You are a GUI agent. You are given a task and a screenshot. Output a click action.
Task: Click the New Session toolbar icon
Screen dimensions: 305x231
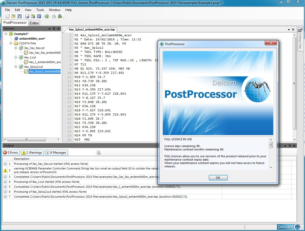click(x=8, y=16)
